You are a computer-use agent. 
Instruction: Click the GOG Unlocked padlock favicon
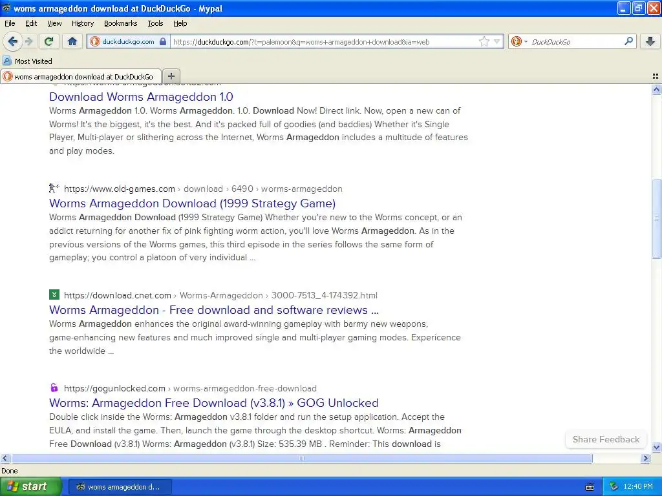click(x=54, y=387)
